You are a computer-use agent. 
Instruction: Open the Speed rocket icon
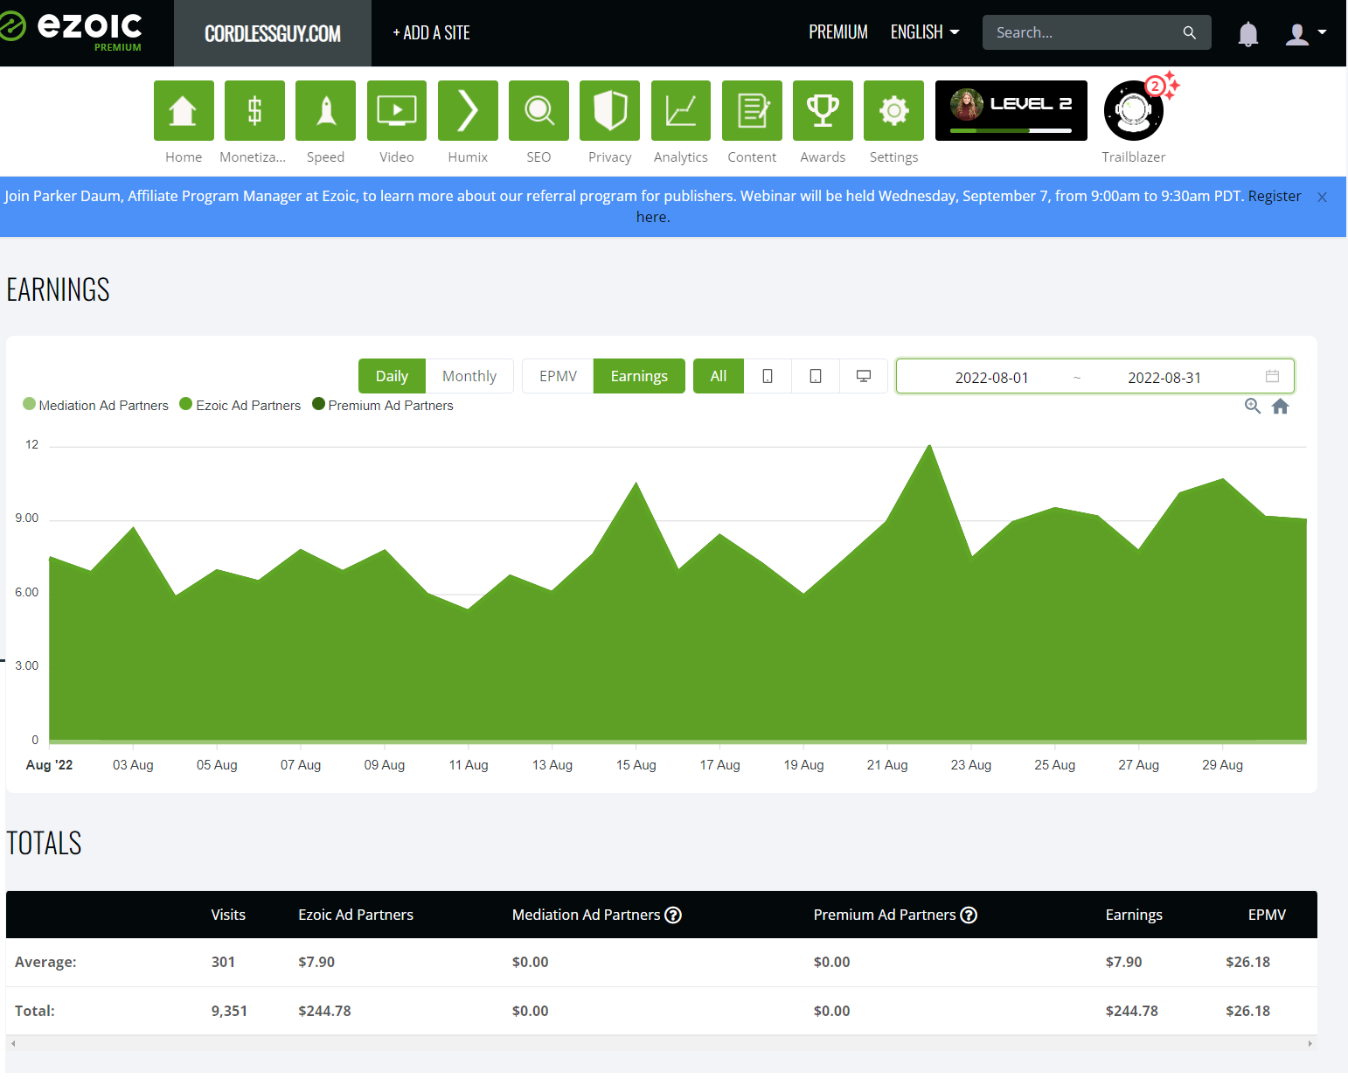[x=325, y=110]
